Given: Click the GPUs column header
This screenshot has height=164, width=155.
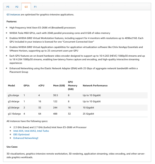Looking at the screenshot, I should pos(27,86).
